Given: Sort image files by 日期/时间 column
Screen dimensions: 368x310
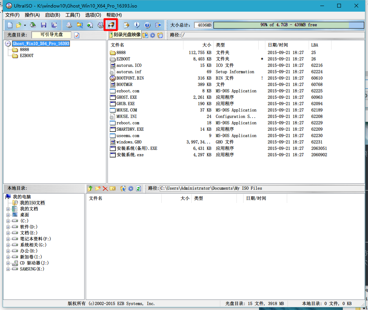Looking at the screenshot, I should (287, 45).
